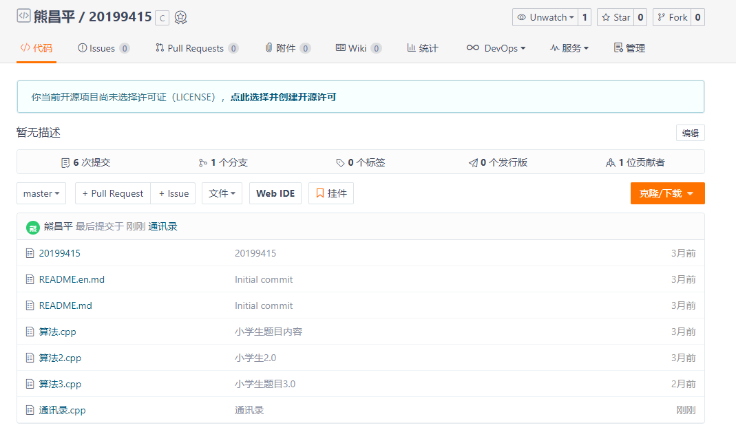Open README.en.md file

point(72,279)
